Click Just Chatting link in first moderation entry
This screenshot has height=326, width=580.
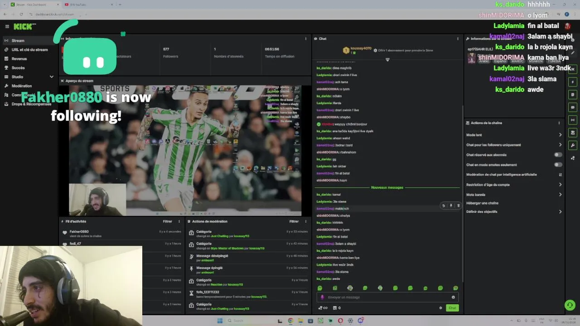220,236
